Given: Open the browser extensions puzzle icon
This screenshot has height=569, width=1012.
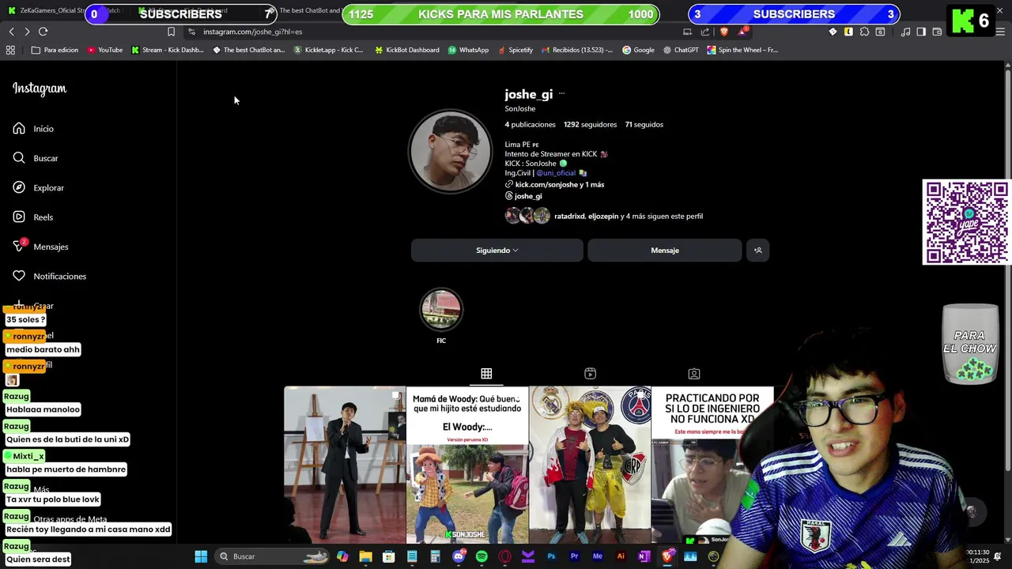Looking at the screenshot, I should pyautogui.click(x=864, y=32).
